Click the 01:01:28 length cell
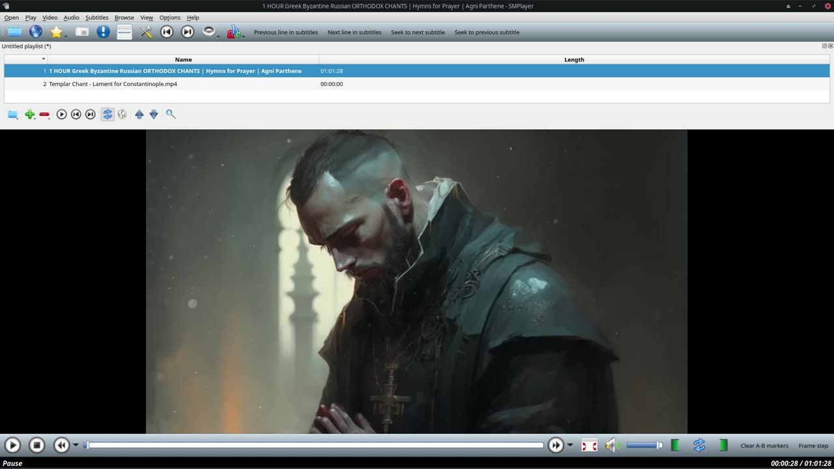 click(332, 71)
